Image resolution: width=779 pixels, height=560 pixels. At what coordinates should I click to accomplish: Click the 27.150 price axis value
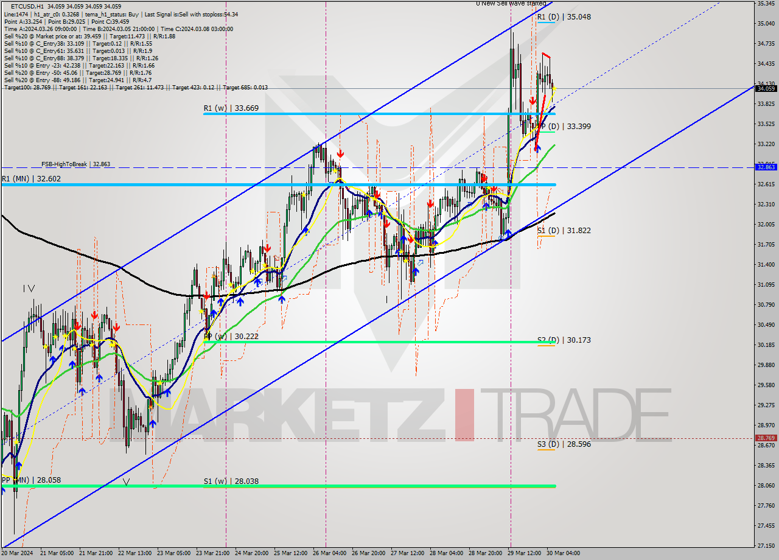coord(766,546)
